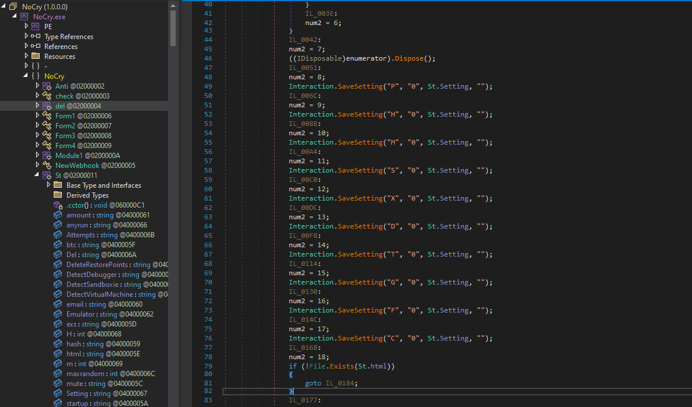Click the NoCry.exe module icon
Image resolution: width=692 pixels, height=407 pixels.
pyautogui.click(x=25, y=17)
